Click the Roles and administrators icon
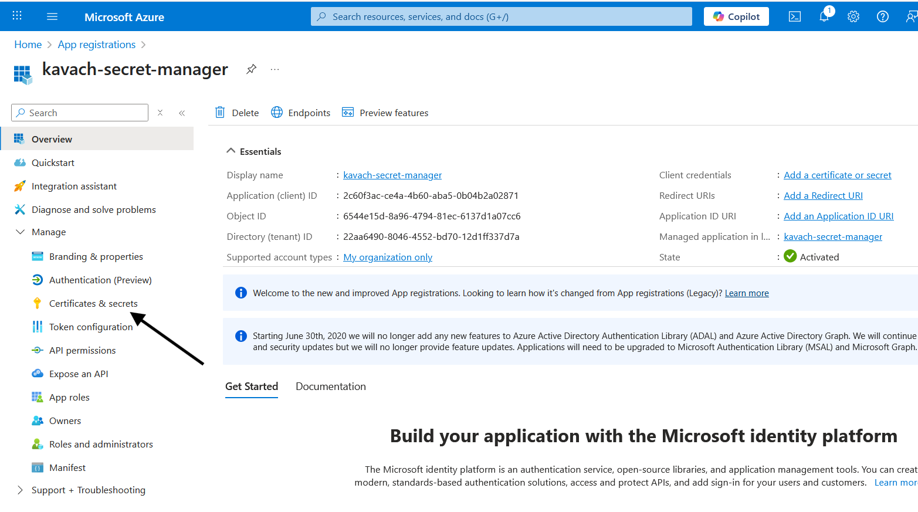Image resolution: width=918 pixels, height=512 pixels. pos(38,444)
